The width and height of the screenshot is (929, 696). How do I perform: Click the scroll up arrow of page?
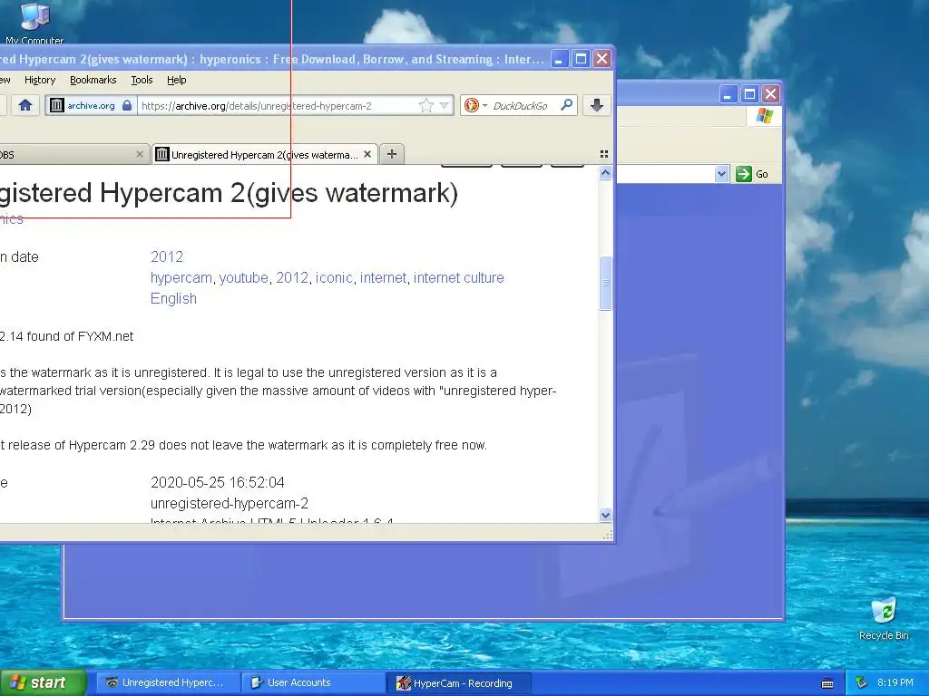tap(605, 173)
